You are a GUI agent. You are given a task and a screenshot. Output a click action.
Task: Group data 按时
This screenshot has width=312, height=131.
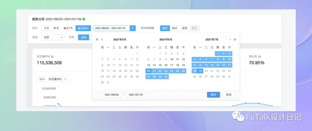(165, 28)
